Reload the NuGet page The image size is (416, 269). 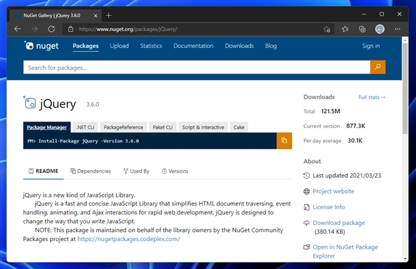tap(51, 29)
